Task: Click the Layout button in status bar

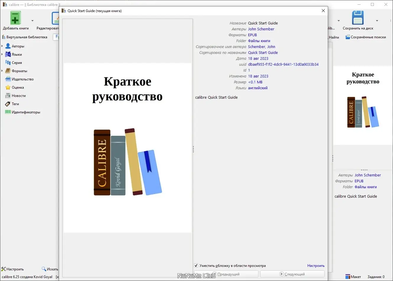Action: 353,277
